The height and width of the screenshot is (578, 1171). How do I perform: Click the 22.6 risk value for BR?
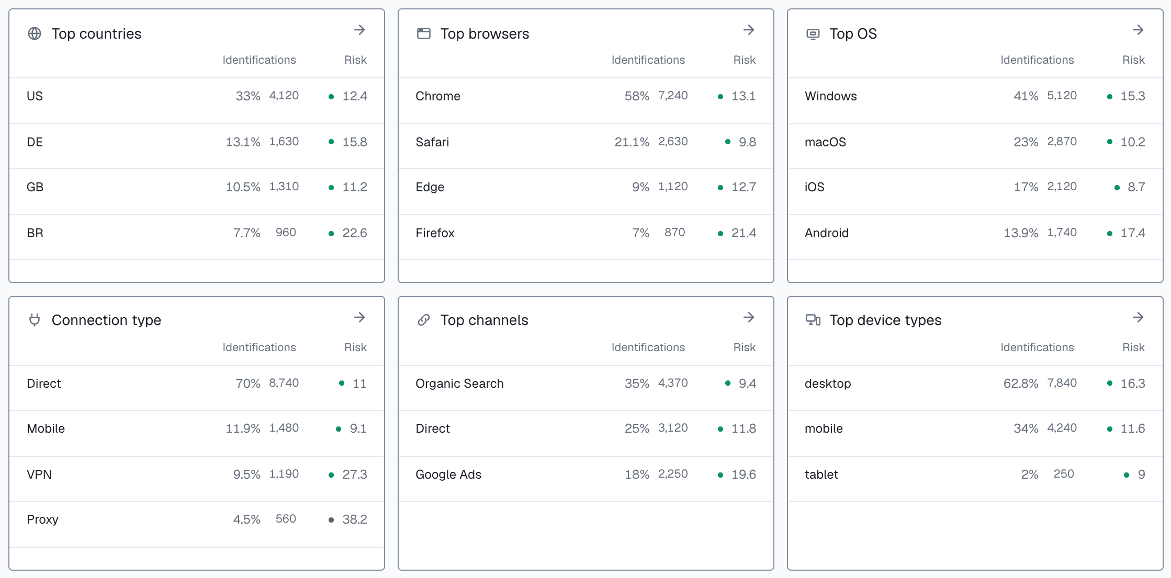(355, 233)
